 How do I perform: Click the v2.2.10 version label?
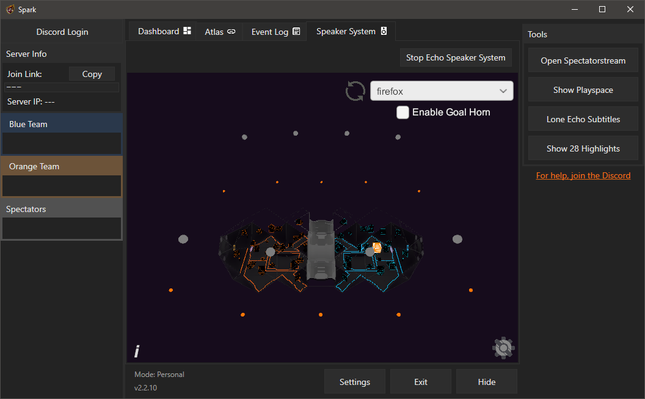(x=145, y=387)
